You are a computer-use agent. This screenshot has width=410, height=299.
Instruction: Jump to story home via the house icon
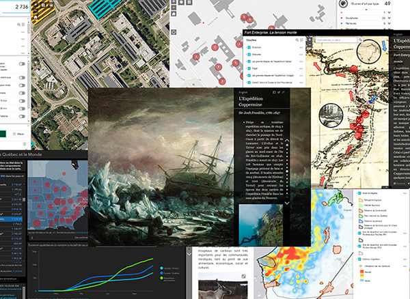coord(287,145)
